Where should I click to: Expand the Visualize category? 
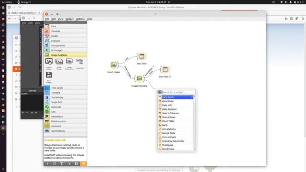click(x=66, y=31)
